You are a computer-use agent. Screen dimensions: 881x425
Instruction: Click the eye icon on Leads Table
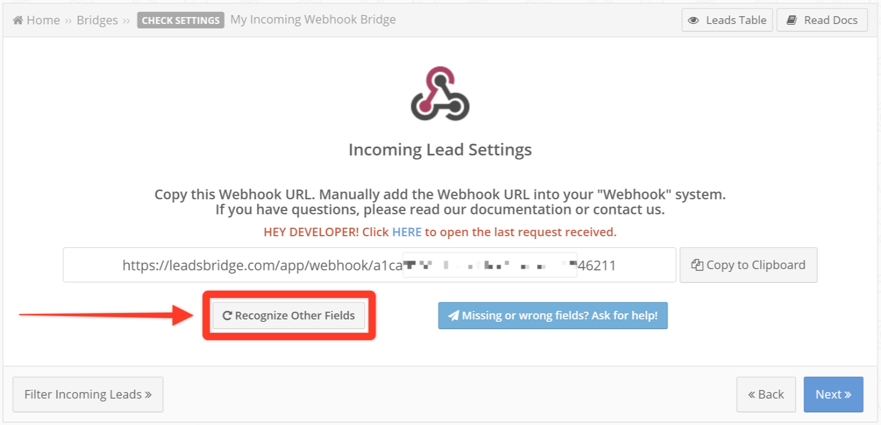pyautogui.click(x=694, y=20)
